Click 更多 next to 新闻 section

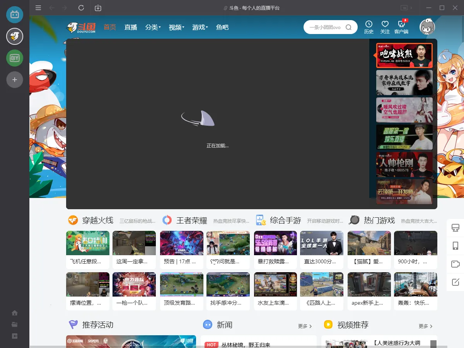tap(304, 326)
